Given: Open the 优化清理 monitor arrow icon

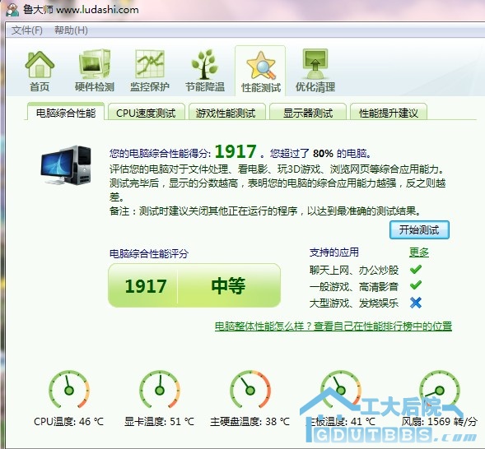Looking at the screenshot, I should 315,64.
